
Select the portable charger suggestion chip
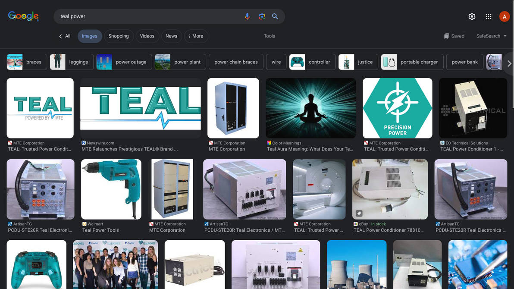[x=412, y=62]
